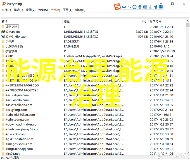Click folder icon of ##50CE83629A069CDD
Image resolution: width=190 pixels, height=160 pixels.
[3, 85]
